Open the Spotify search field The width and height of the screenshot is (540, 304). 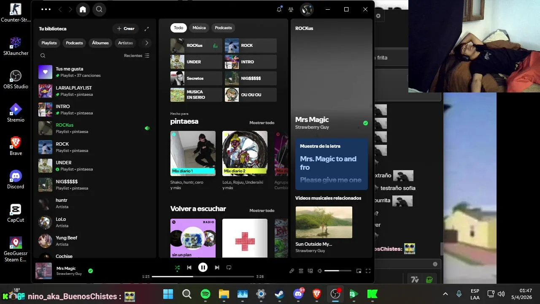99,9
